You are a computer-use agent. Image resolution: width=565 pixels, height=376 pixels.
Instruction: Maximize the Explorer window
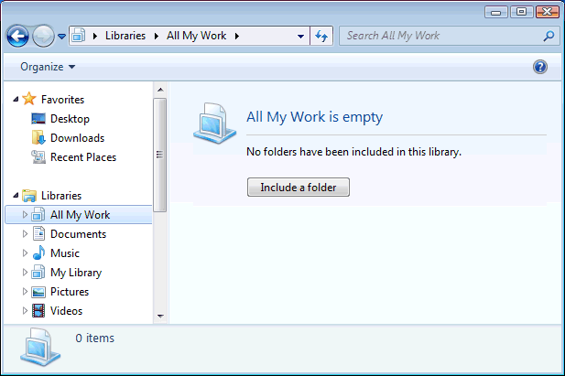pyautogui.click(x=521, y=12)
